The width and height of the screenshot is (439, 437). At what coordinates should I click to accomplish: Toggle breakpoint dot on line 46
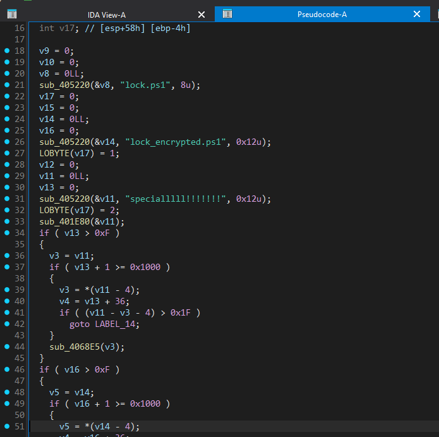[7, 369]
